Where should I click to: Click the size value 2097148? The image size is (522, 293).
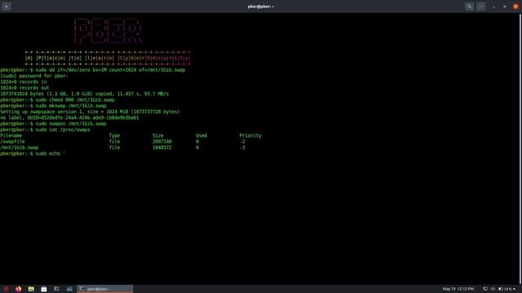[162, 142]
